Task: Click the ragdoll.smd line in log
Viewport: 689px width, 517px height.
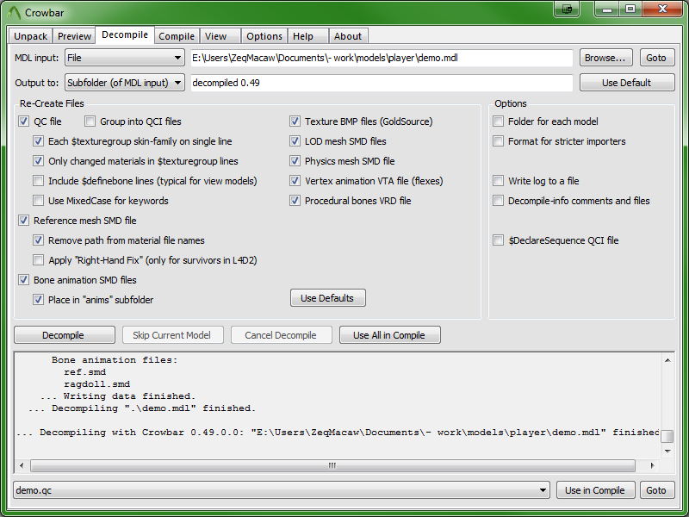Action: [x=96, y=384]
